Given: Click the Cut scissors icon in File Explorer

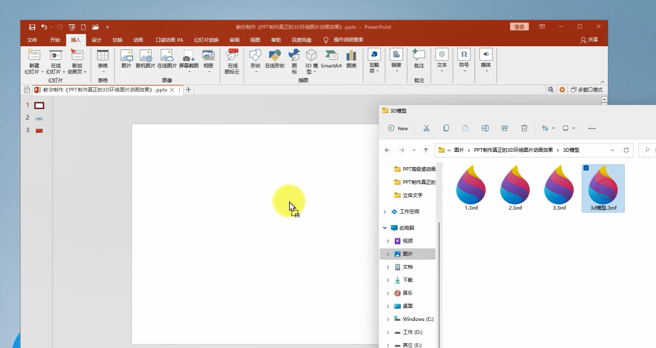Looking at the screenshot, I should 426,128.
